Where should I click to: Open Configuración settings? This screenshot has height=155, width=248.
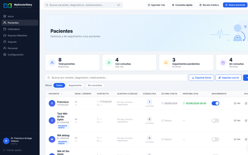[20, 54]
